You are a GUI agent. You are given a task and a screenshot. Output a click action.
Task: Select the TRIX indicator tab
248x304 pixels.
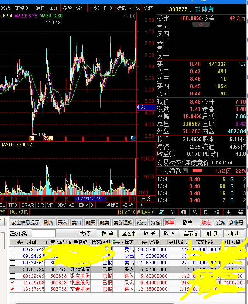click(x=13, y=205)
